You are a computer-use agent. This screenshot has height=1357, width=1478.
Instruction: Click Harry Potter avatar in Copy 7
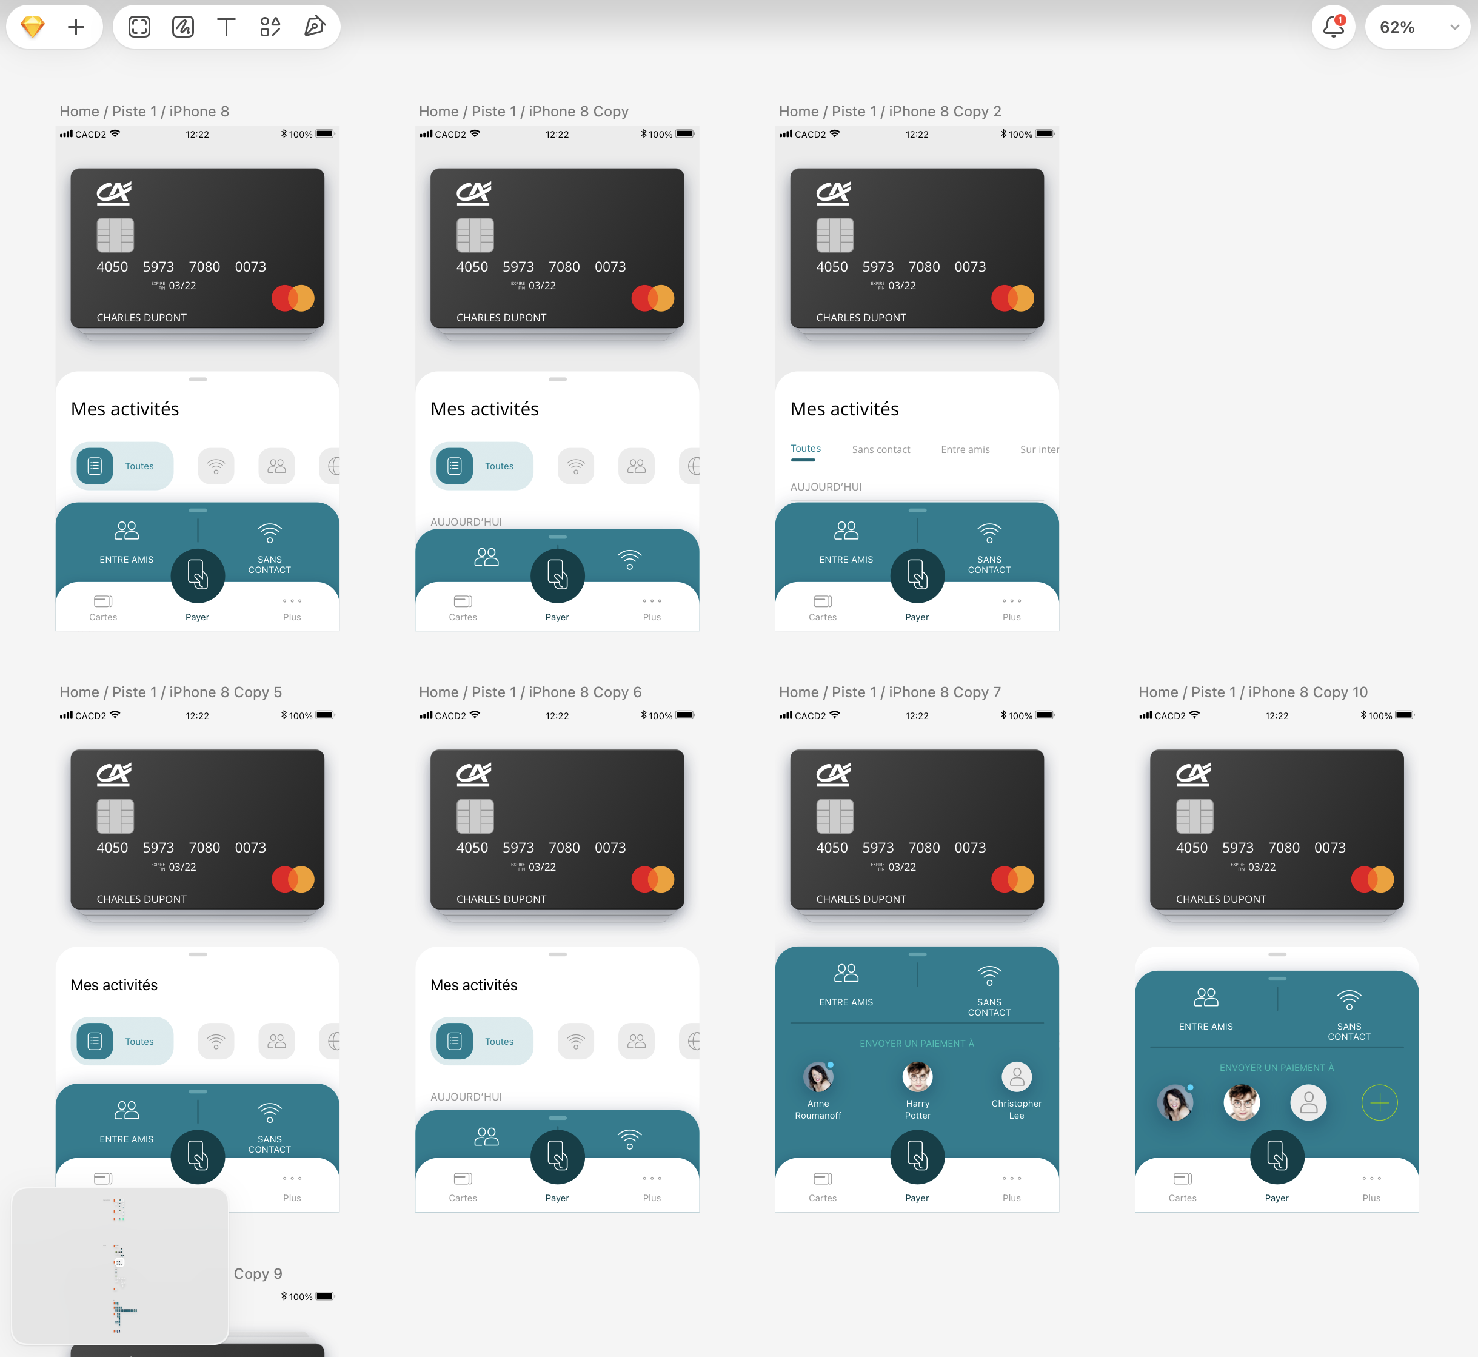click(917, 1077)
